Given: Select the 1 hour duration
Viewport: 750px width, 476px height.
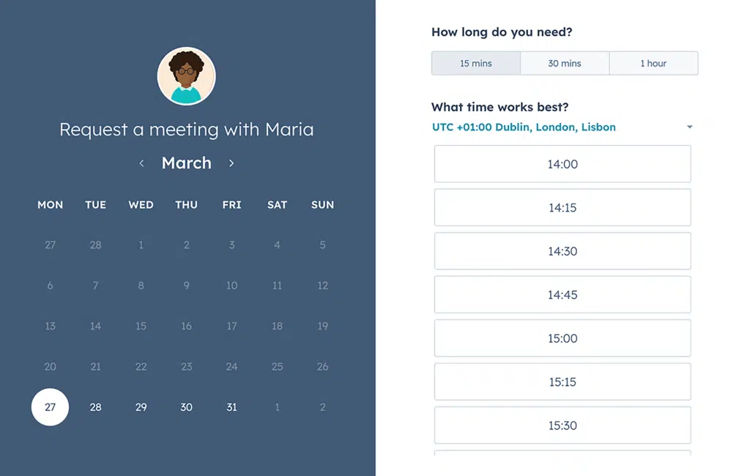Looking at the screenshot, I should (x=653, y=64).
